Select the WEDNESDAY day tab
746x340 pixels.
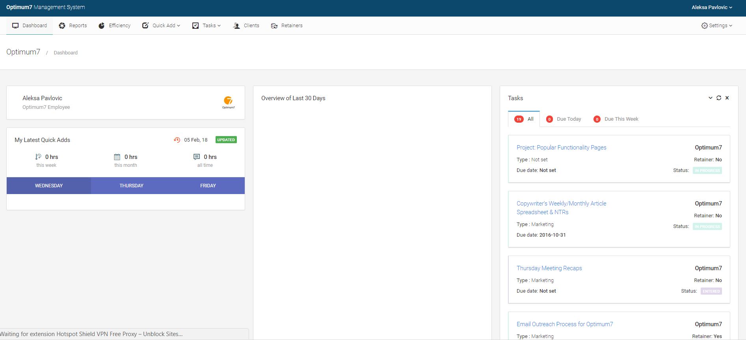click(x=49, y=185)
